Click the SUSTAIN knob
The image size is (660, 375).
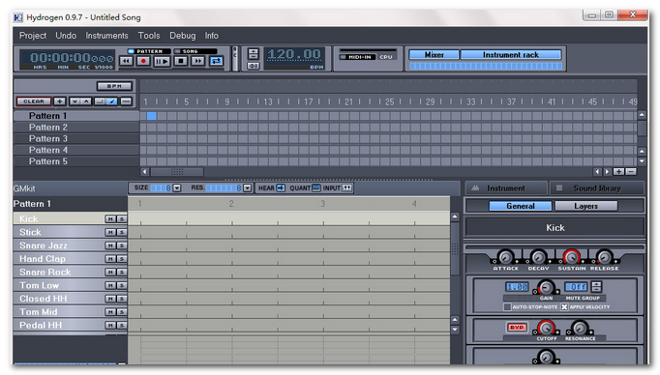tap(571, 256)
